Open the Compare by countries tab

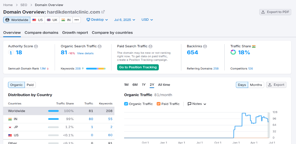tap(112, 33)
